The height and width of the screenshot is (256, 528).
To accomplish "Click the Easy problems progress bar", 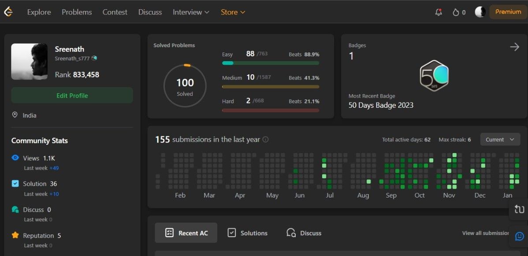I will [270, 63].
